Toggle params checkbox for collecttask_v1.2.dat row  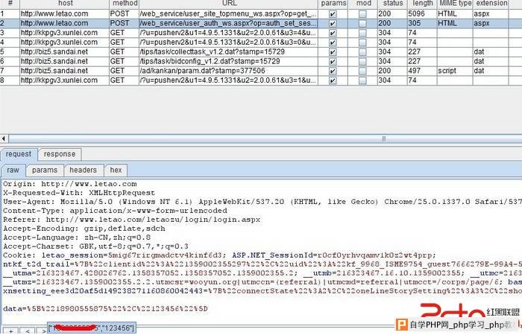pyautogui.click(x=333, y=52)
